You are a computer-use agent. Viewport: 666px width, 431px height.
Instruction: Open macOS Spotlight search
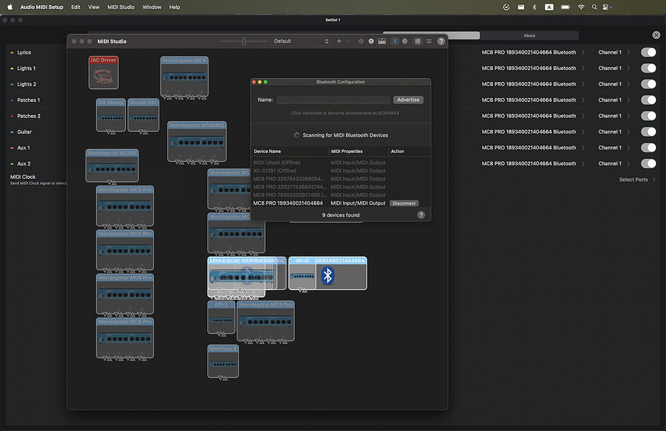point(595,7)
